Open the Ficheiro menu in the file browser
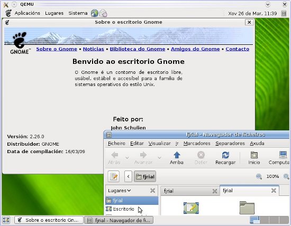291x226 pixels. pyautogui.click(x=116, y=144)
